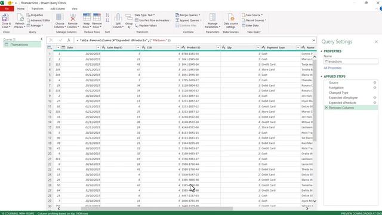
Task: Delete the Removed Columns step
Action: (326, 107)
